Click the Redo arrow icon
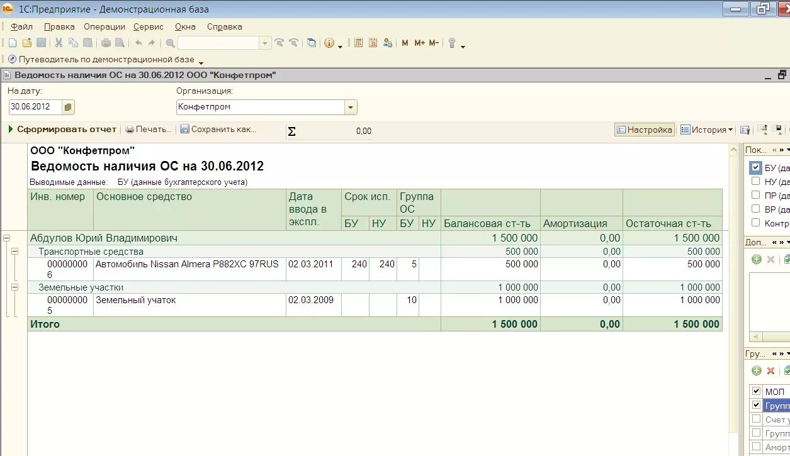 pyautogui.click(x=152, y=43)
